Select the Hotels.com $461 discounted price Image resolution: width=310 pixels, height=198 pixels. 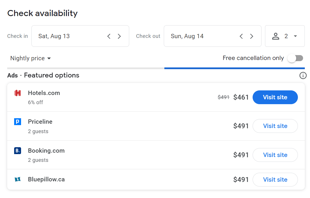pos(241,97)
